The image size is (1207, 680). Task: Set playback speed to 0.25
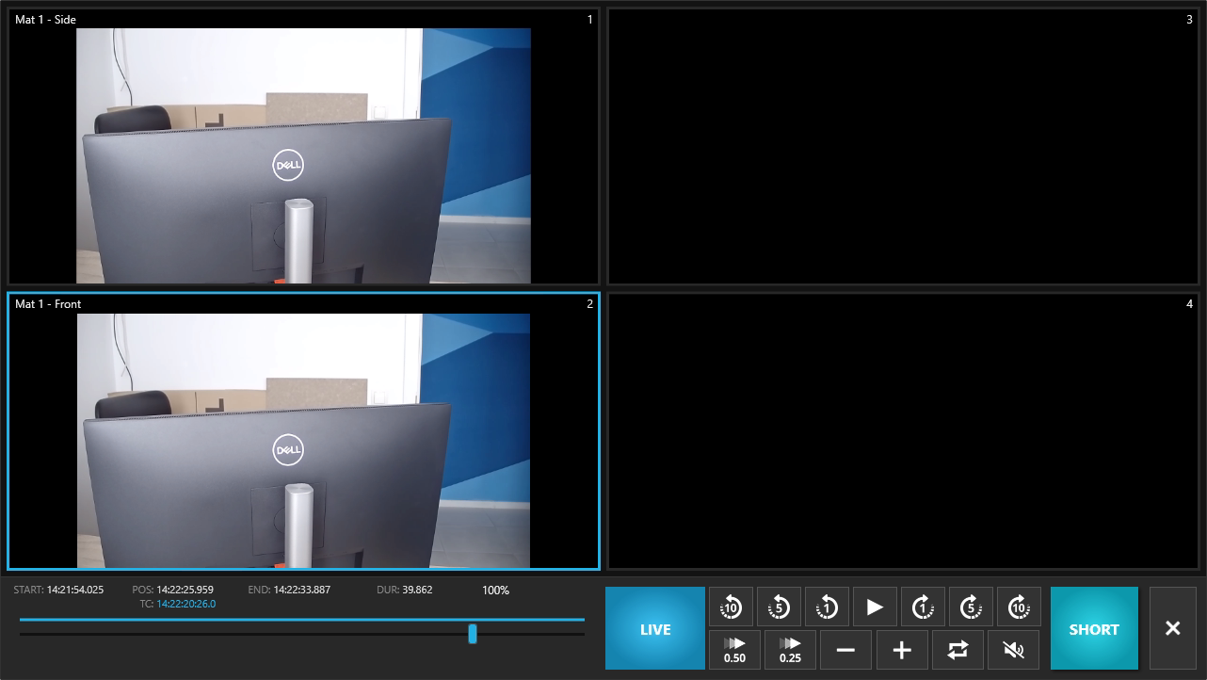click(790, 650)
